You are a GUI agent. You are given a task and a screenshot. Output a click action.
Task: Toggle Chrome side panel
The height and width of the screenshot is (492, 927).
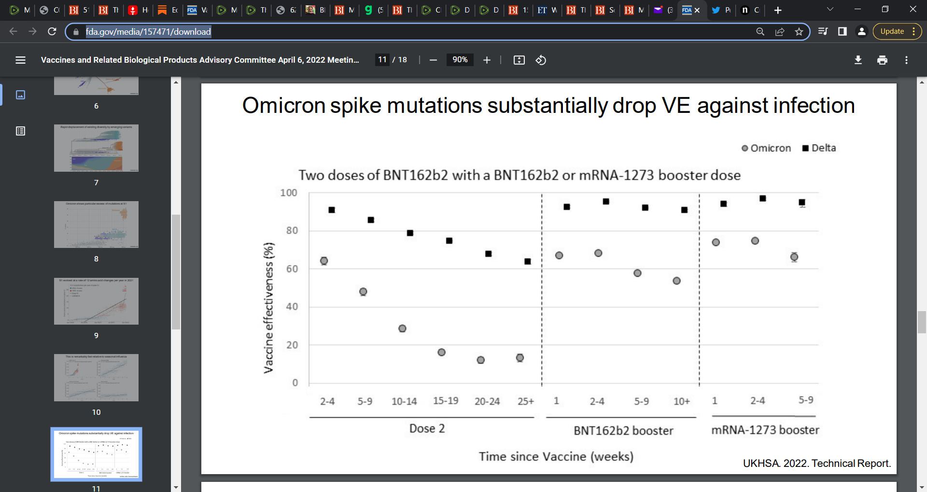tap(843, 31)
